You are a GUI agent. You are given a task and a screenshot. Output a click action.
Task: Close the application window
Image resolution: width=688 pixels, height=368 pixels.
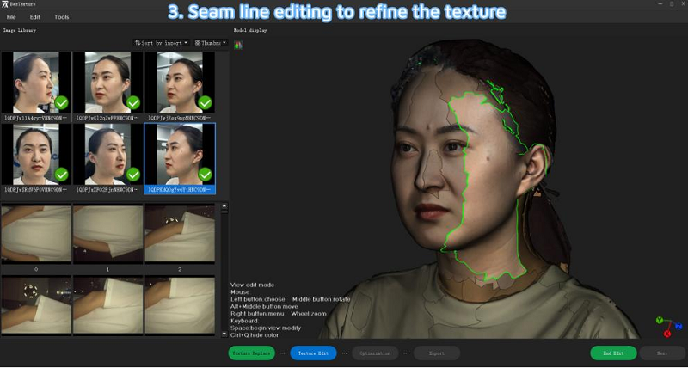[x=682, y=4]
